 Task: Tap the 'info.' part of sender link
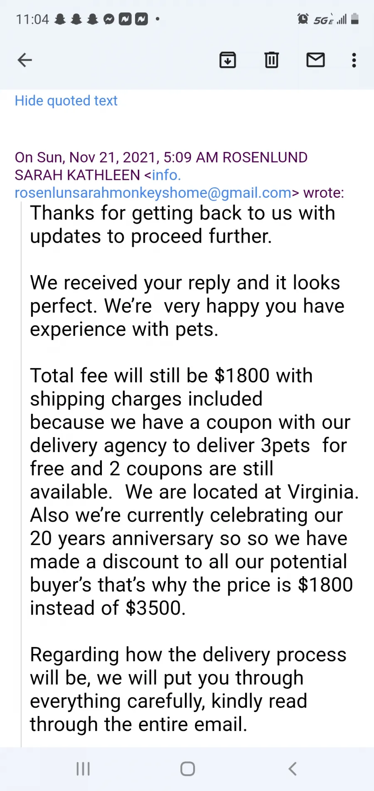point(166,175)
